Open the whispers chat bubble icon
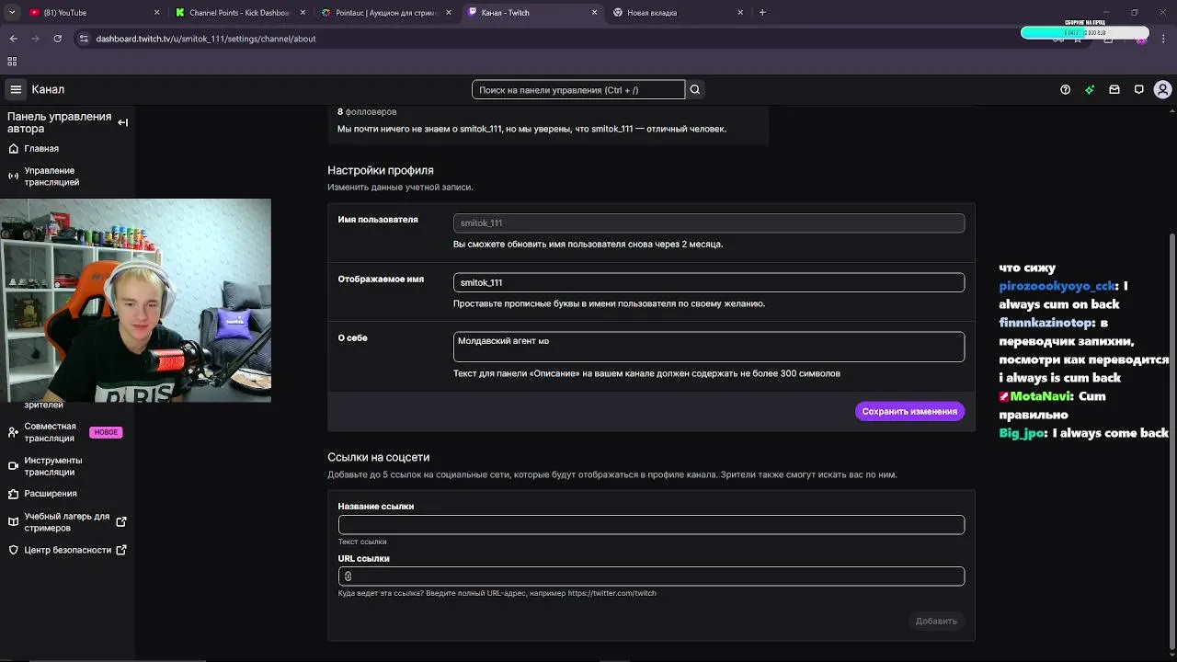The height and width of the screenshot is (662, 1177). point(1138,89)
